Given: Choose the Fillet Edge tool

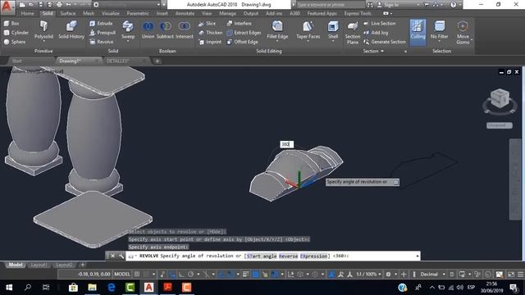Looking at the screenshot, I should click(x=277, y=31).
